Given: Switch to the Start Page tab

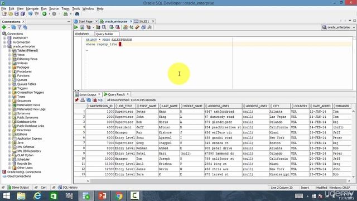Looking at the screenshot, I should tap(85, 21).
